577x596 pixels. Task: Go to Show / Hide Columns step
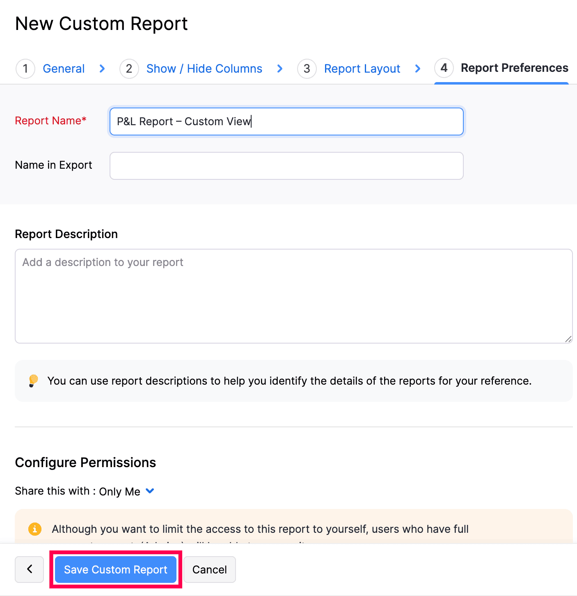click(204, 69)
